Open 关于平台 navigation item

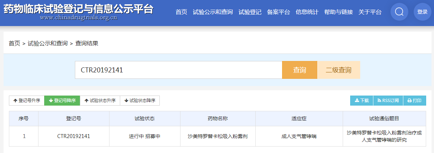370,12
